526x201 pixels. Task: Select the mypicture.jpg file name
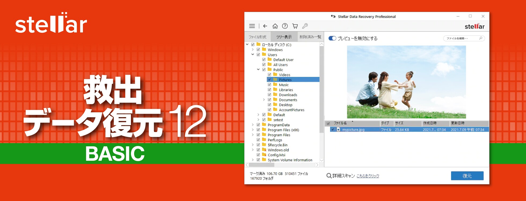(x=353, y=130)
